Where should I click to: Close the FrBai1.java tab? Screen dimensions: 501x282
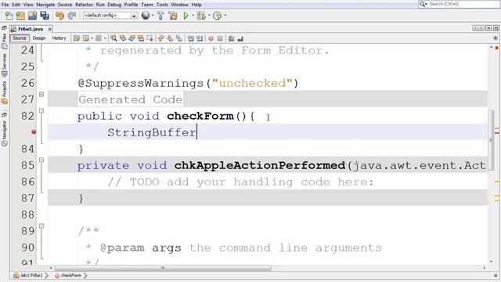click(50, 29)
